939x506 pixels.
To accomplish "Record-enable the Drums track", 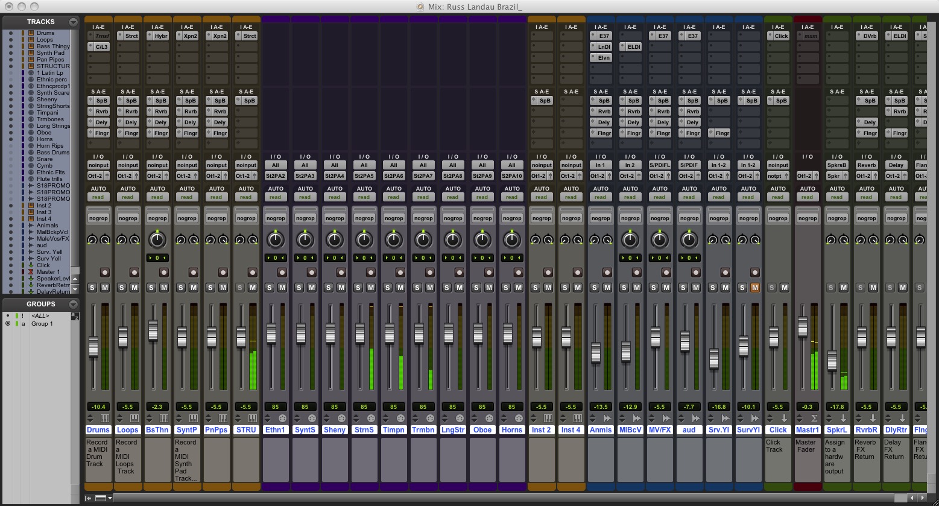I will point(104,273).
